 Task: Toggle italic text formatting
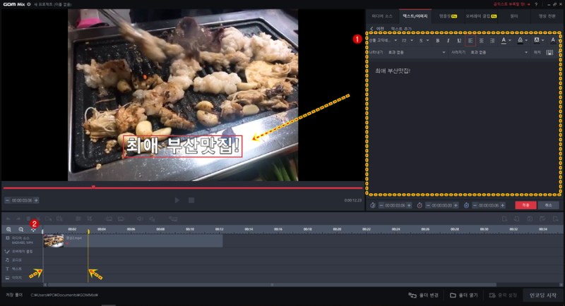point(448,41)
